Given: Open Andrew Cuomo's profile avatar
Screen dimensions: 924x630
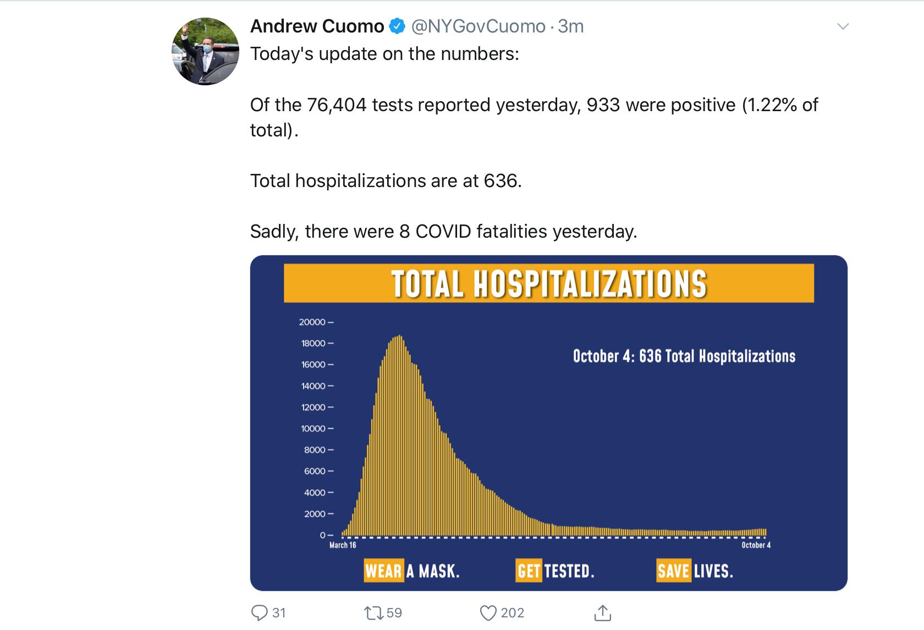Looking at the screenshot, I should click(206, 51).
